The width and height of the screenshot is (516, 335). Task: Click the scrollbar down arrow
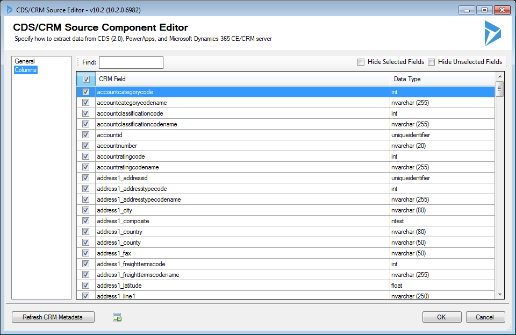(500, 295)
